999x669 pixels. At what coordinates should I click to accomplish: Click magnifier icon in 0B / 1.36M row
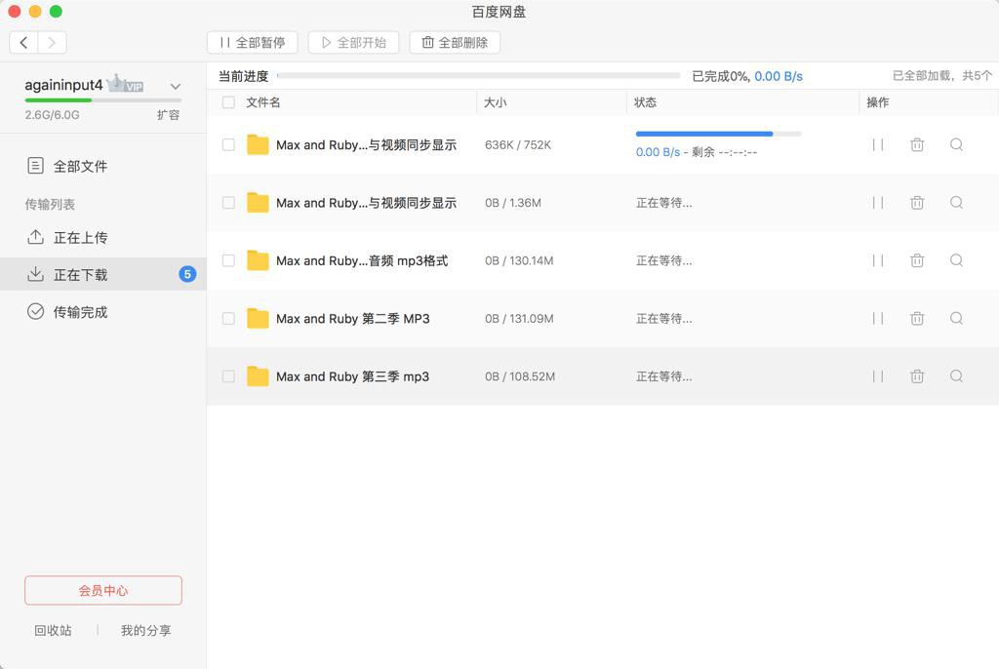click(x=956, y=203)
